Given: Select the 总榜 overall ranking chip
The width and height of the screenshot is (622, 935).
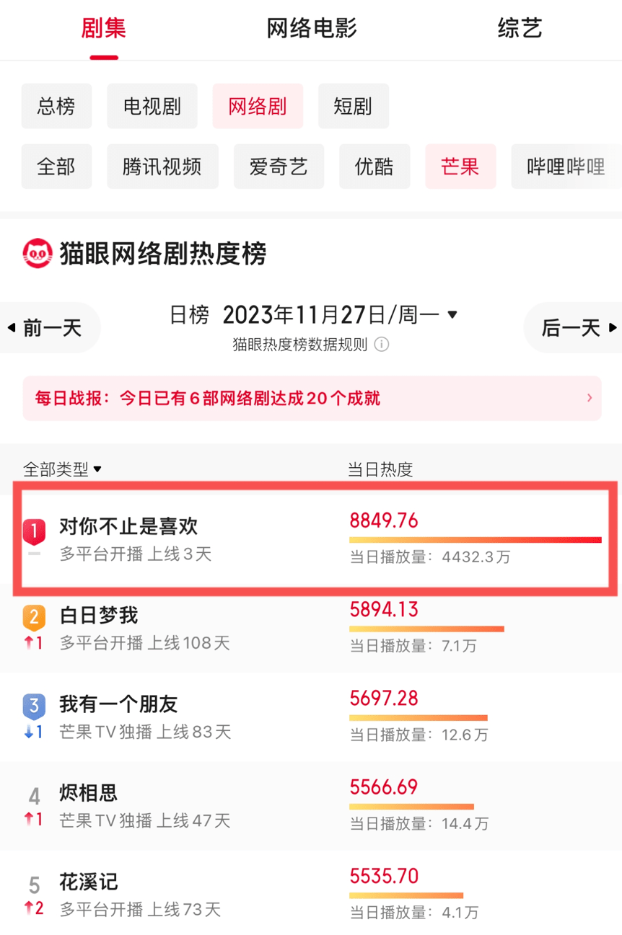Looking at the screenshot, I should click(56, 107).
